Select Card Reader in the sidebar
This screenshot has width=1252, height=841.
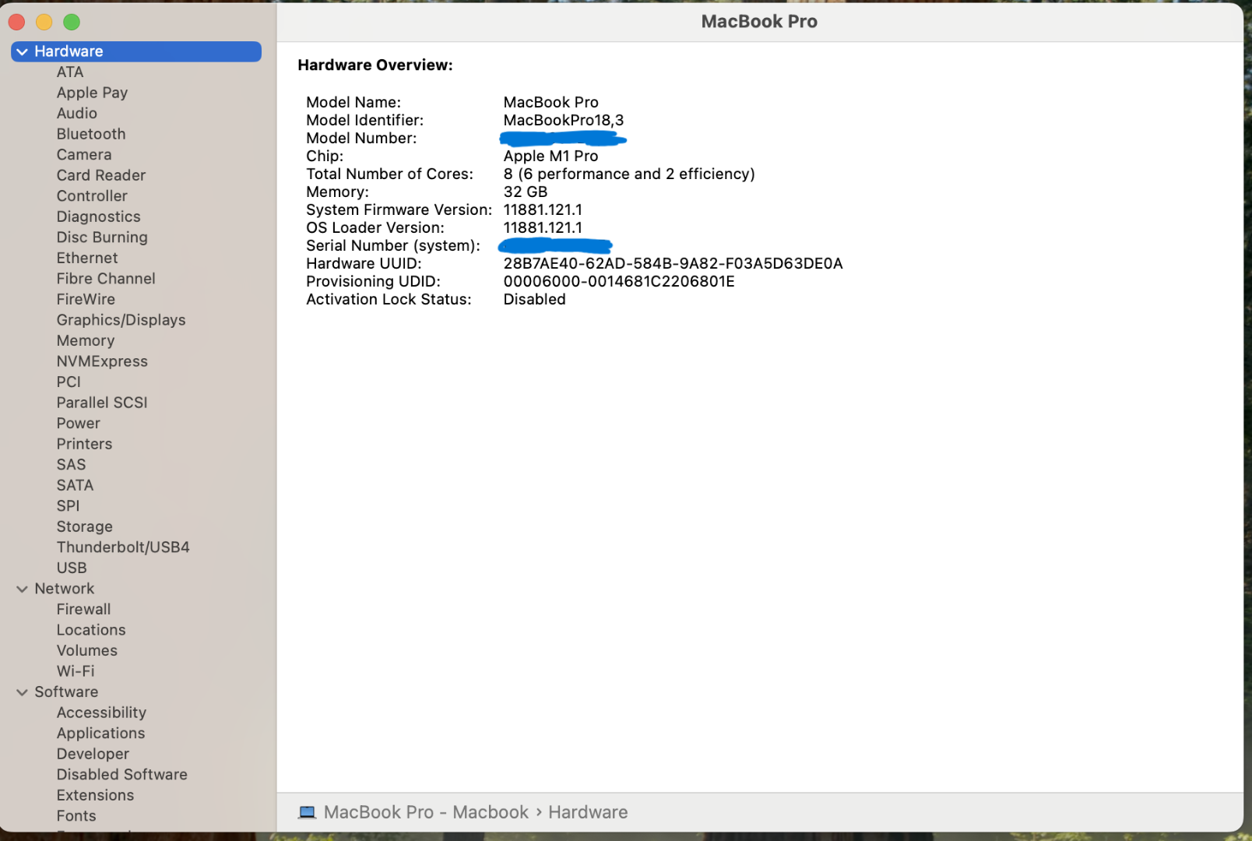point(101,175)
